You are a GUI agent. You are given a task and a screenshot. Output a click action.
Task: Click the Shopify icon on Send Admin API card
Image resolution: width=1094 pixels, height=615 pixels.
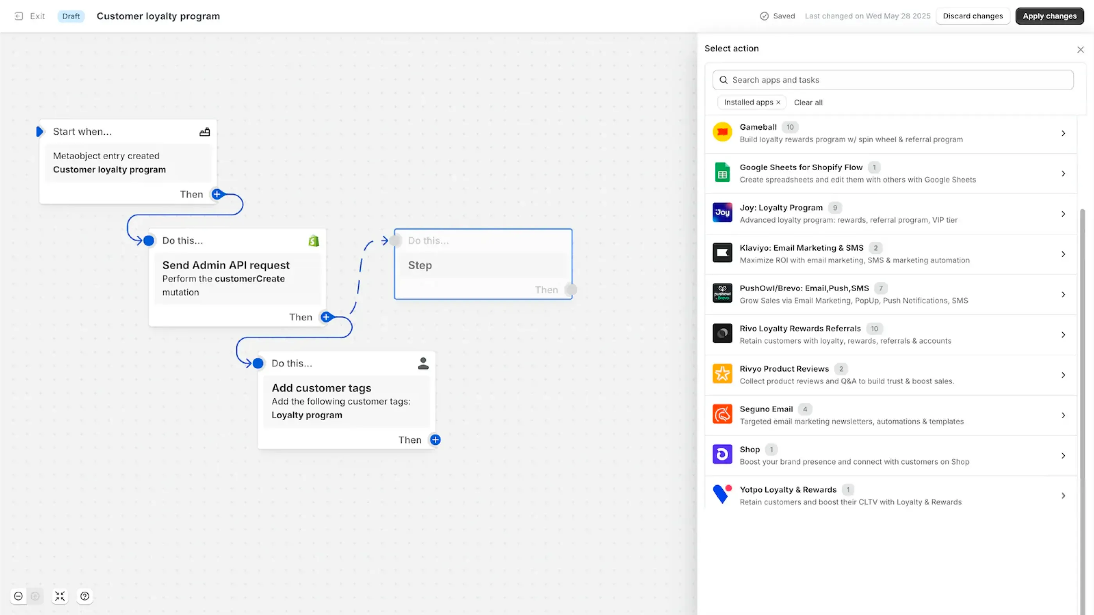[x=313, y=240]
